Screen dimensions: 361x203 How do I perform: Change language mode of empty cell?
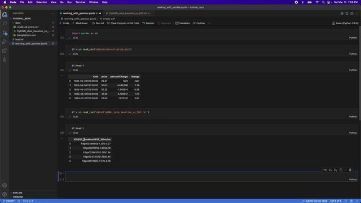[x=353, y=179]
